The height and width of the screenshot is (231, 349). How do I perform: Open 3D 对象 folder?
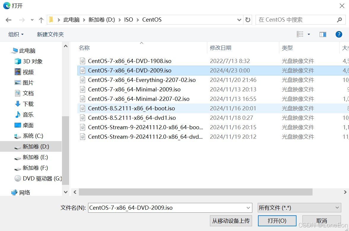33,61
